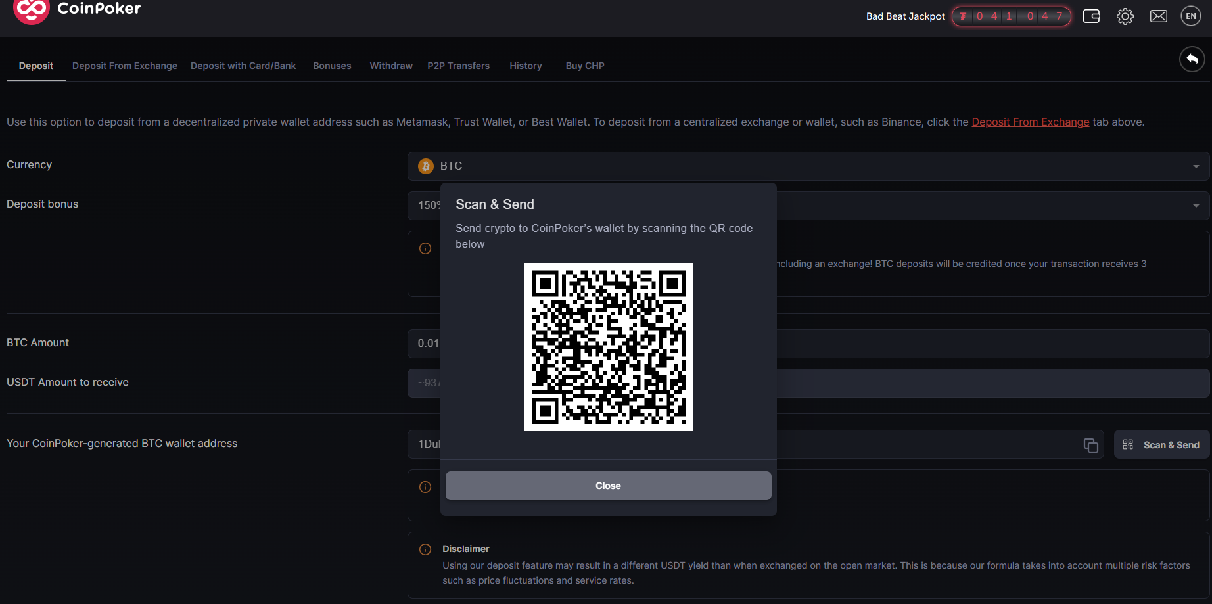Click the Bitcoin currency icon in the field
This screenshot has height=604, width=1212.
pos(426,166)
